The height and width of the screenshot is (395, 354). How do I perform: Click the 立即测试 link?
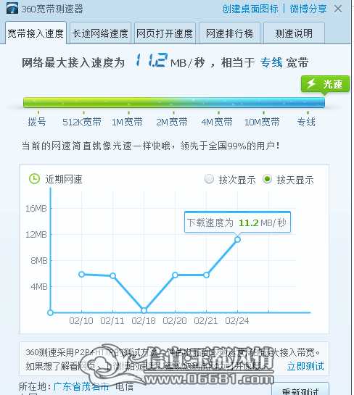[305, 366]
